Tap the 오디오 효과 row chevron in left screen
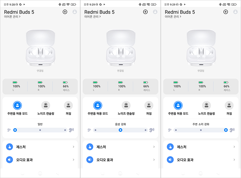 tap(73, 160)
